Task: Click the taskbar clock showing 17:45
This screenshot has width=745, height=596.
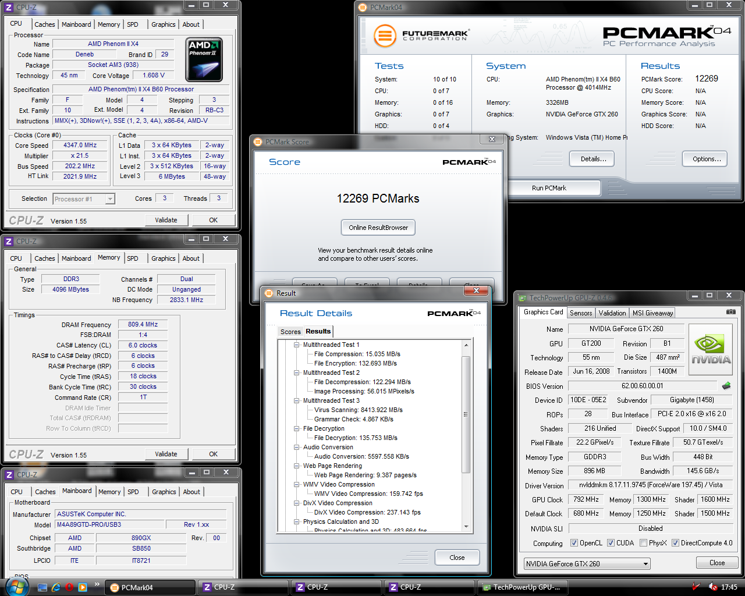Action: click(x=729, y=587)
